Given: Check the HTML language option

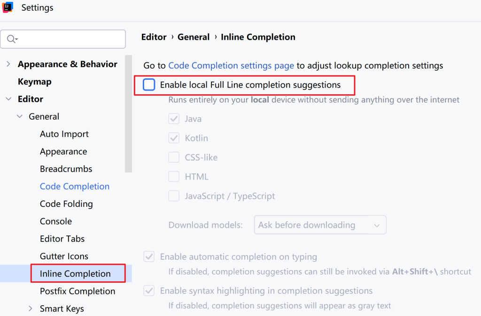Looking at the screenshot, I should [x=174, y=177].
